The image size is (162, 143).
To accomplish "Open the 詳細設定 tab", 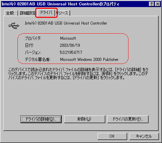I will 28,13.
